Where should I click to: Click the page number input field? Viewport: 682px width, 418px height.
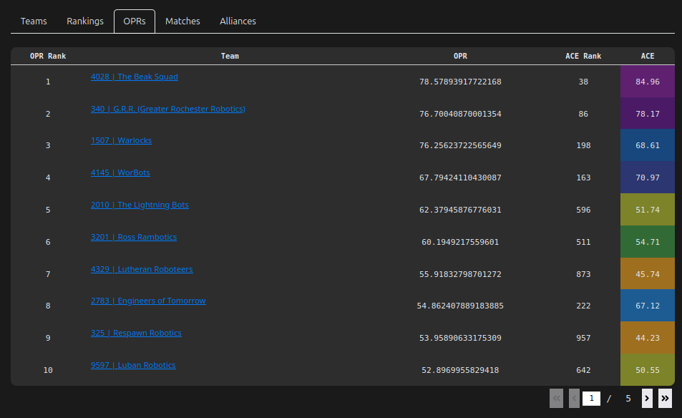coord(591,399)
